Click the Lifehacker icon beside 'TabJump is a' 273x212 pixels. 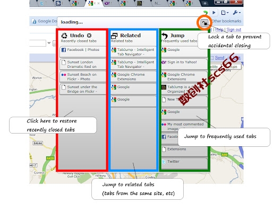(x=164, y=87)
